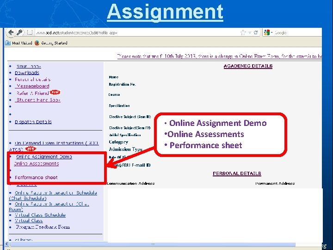Viewport: 333px width, 250px height.
Task: Open the Downloads link in sidebar
Action: (x=27, y=73)
